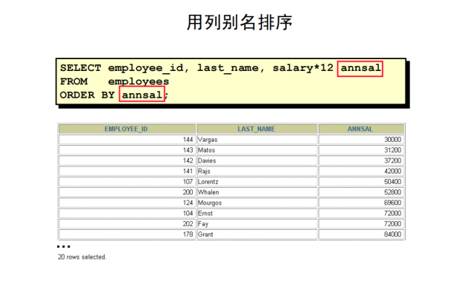471x284 pixels.
Task: Click the 20 rows selected message
Action: (82, 257)
